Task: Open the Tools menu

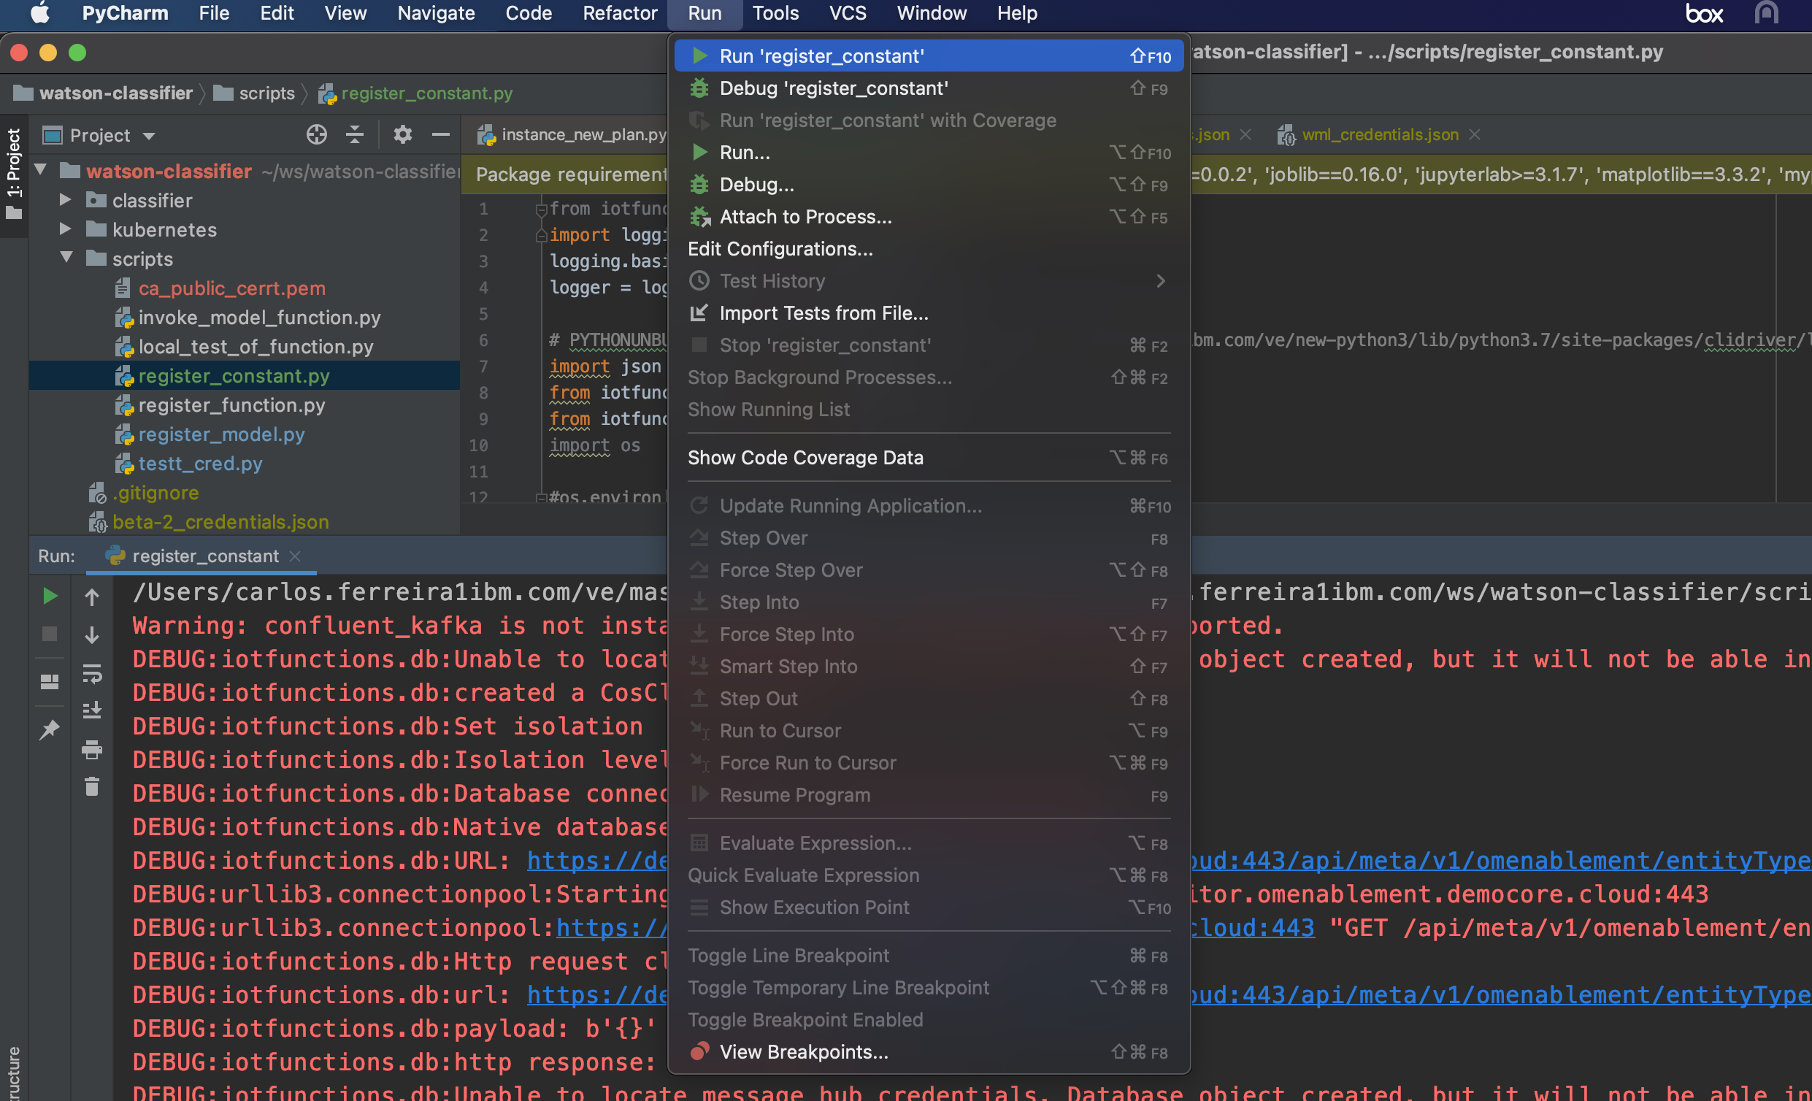Action: pos(775,13)
